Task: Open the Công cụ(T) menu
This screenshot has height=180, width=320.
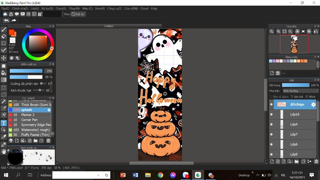Action: coord(114,8)
